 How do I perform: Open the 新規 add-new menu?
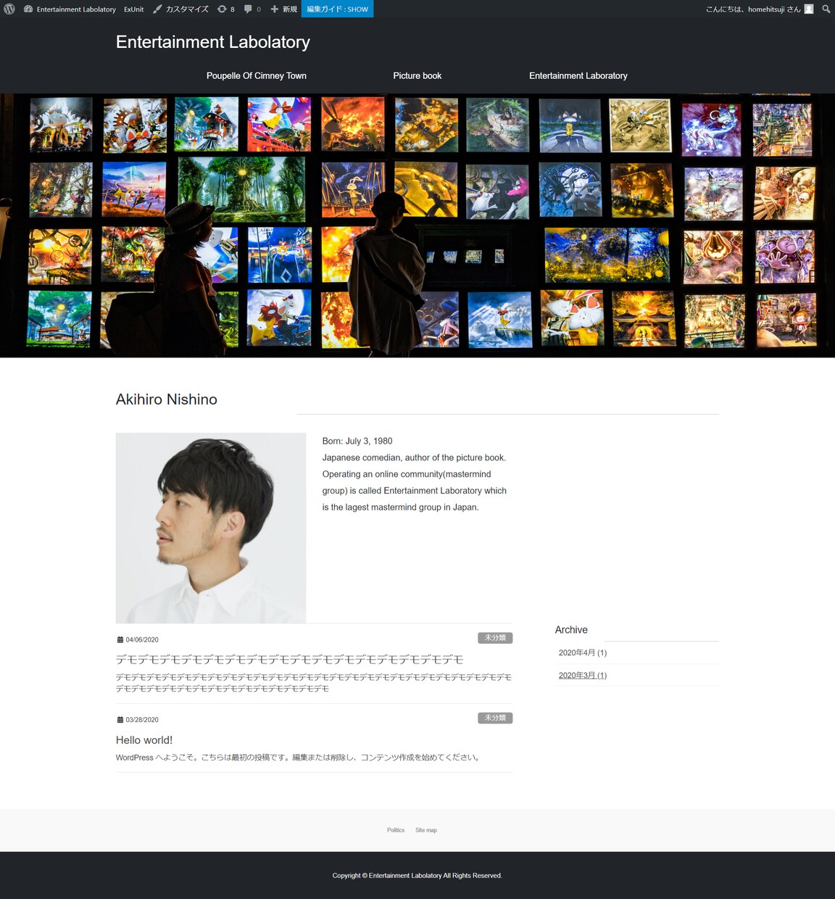283,9
